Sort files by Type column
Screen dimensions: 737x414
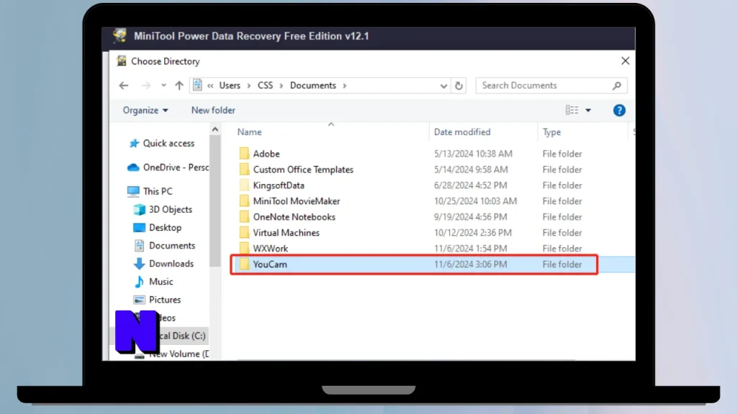pyautogui.click(x=552, y=132)
